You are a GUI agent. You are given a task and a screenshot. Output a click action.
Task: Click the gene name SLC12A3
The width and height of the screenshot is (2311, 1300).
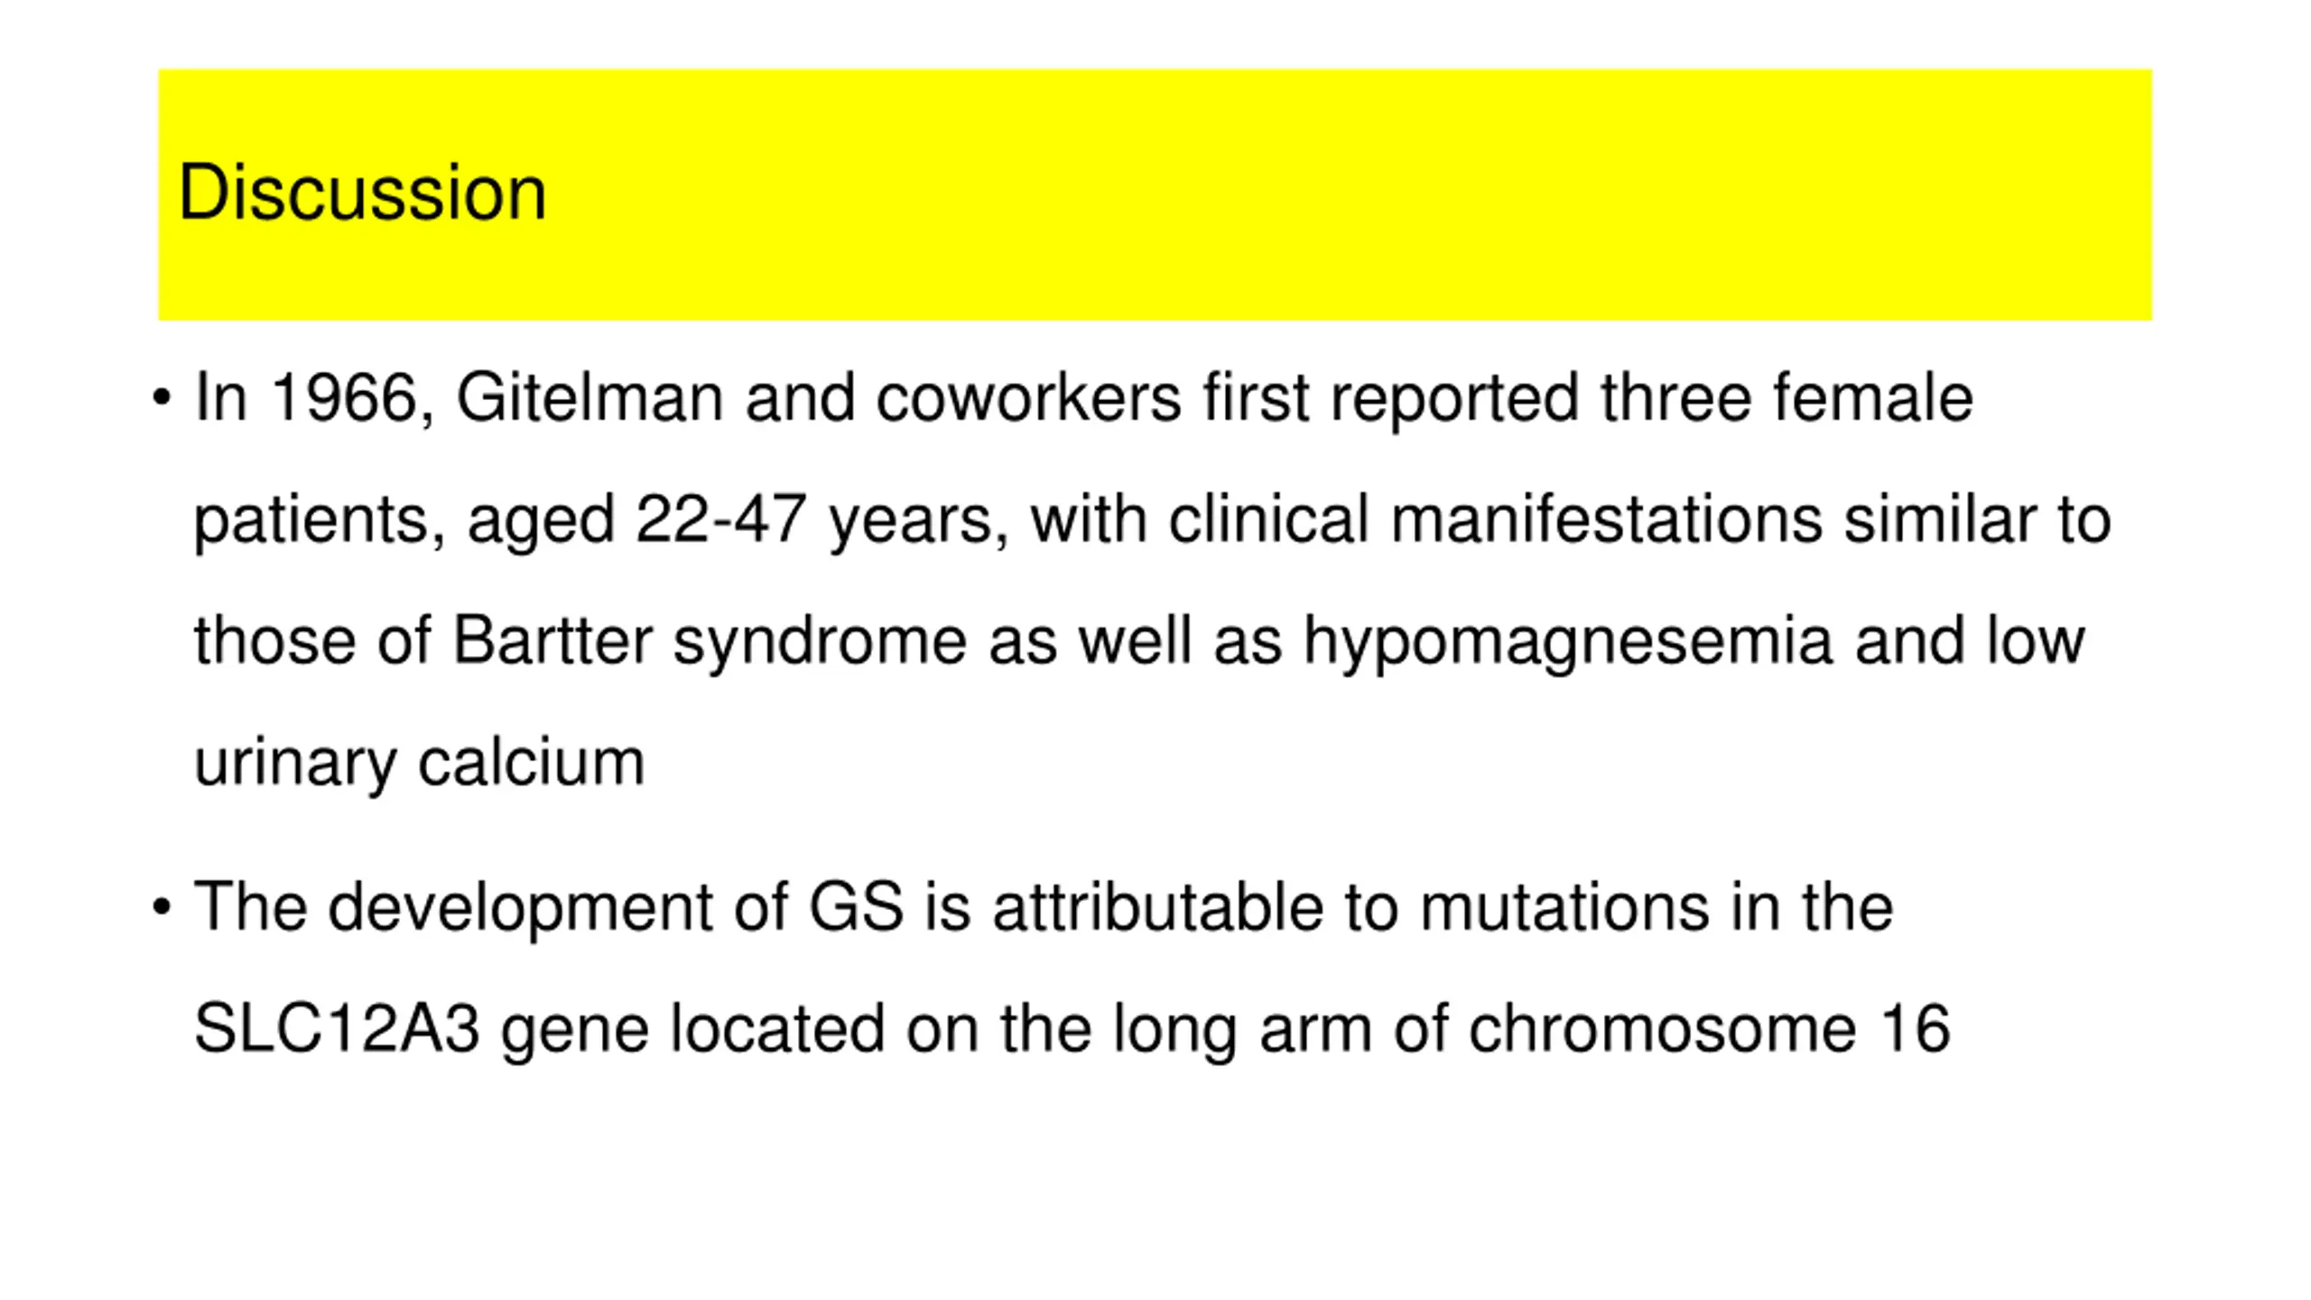point(337,1028)
